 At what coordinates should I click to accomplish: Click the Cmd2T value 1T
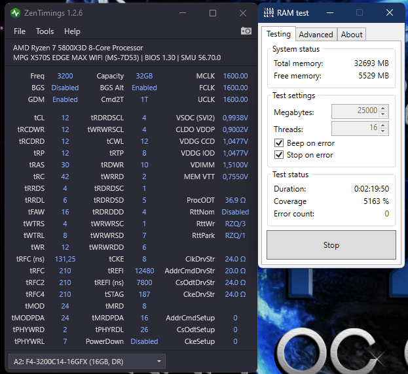click(x=144, y=99)
